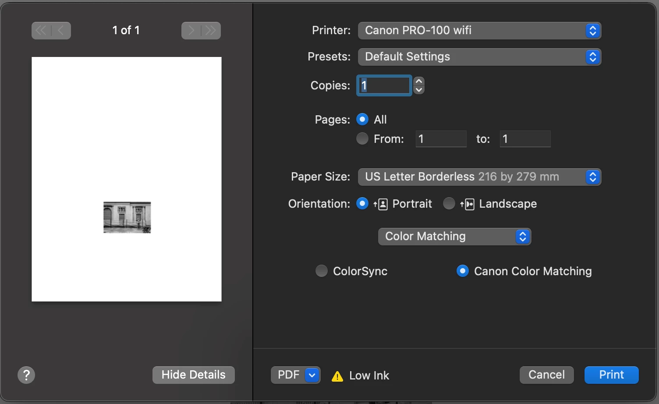Go to next page in preview
Image resolution: width=659 pixels, height=404 pixels.
(x=191, y=31)
